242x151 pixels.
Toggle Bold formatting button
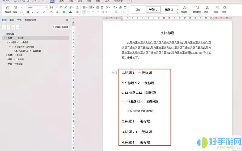[28, 12]
